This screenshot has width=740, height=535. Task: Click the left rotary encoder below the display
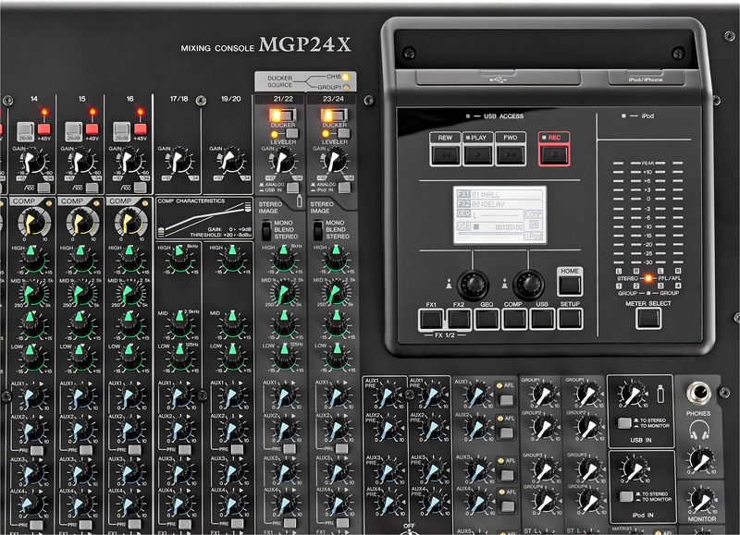(x=473, y=284)
